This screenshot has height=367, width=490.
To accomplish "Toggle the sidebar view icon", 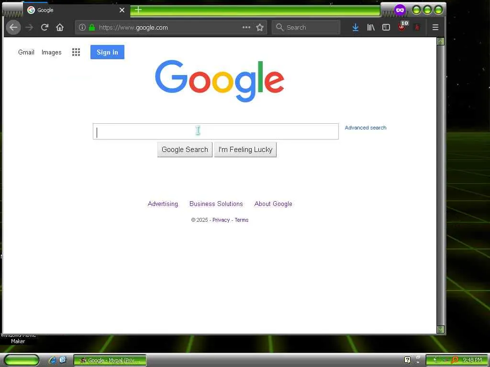I will (386, 27).
